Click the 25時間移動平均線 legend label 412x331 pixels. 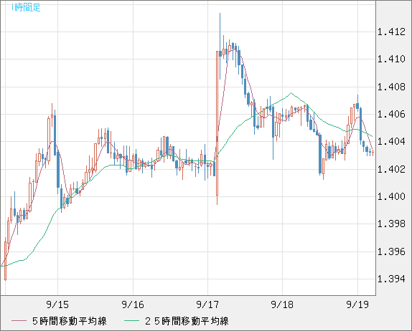[x=187, y=321]
